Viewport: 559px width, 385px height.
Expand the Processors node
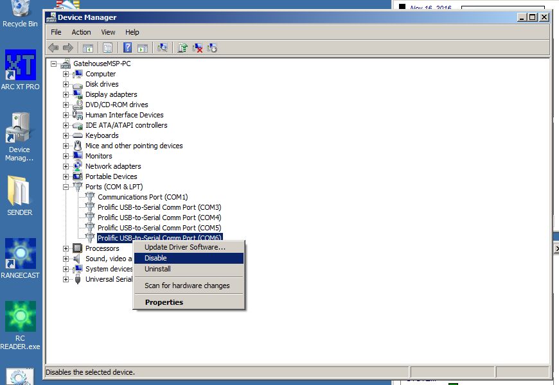66,248
